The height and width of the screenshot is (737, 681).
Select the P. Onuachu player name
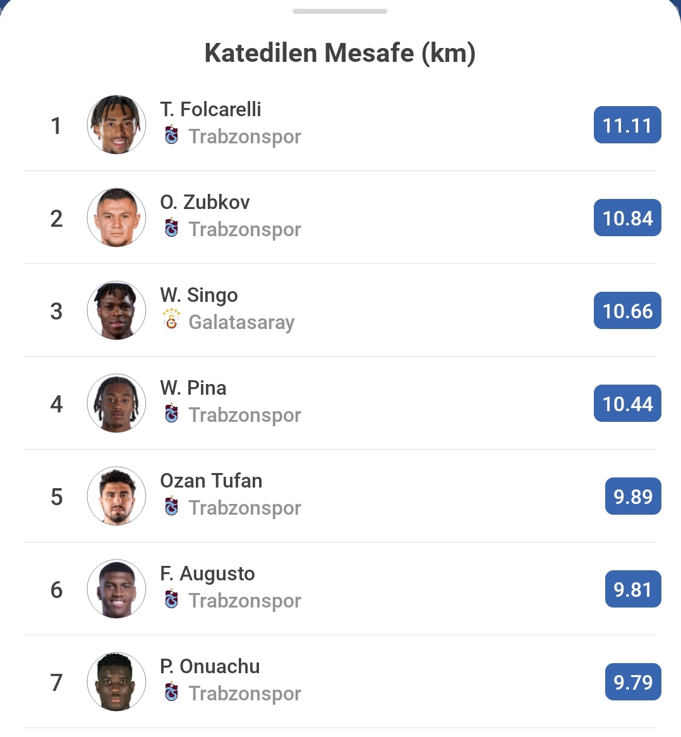click(x=210, y=666)
